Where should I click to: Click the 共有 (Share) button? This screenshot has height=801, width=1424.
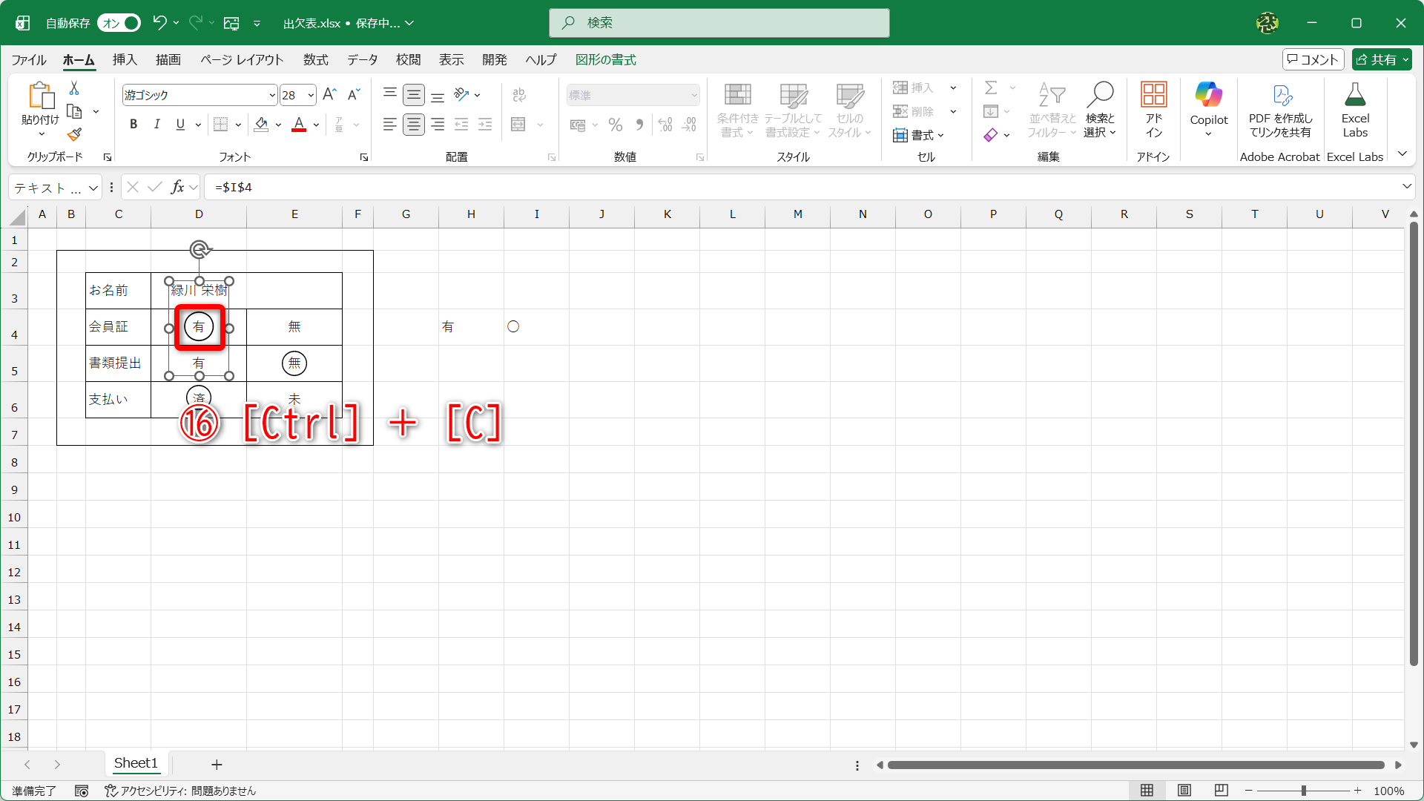[1381, 59]
